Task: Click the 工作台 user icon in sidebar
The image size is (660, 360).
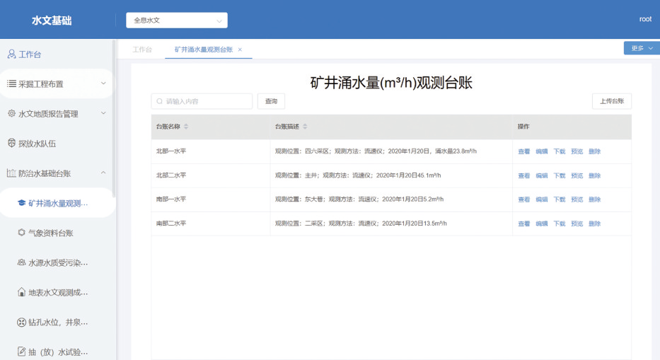Action: pyautogui.click(x=11, y=54)
